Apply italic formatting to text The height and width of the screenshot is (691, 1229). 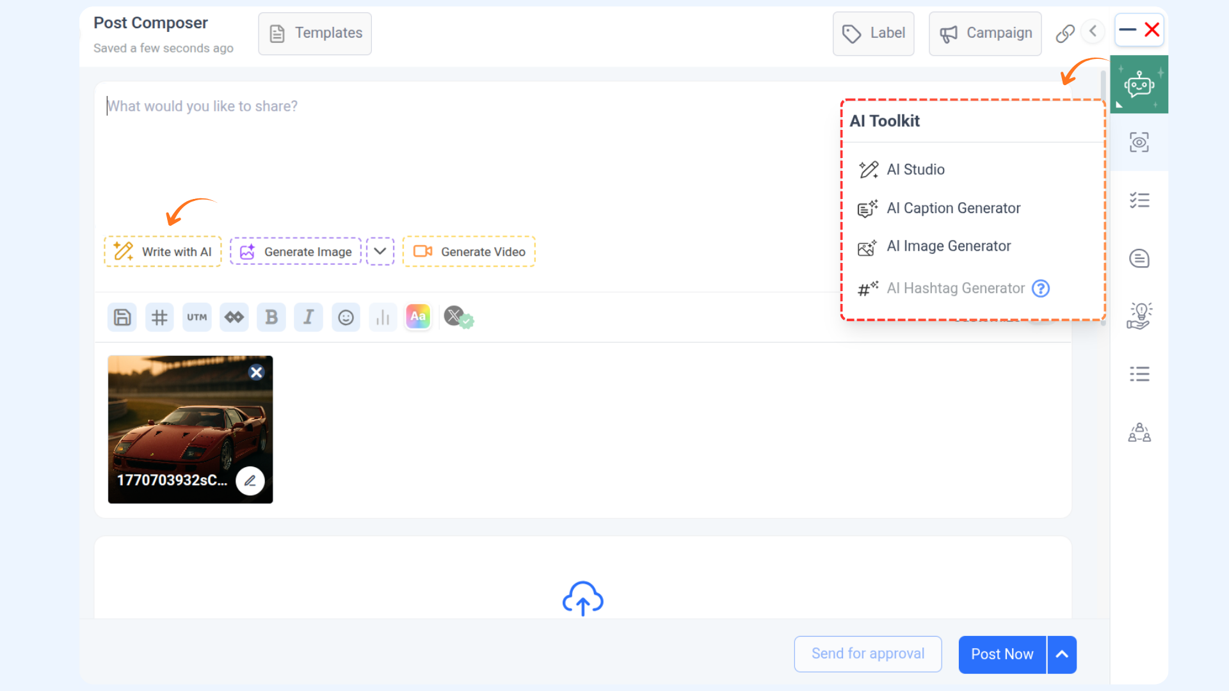pos(309,317)
